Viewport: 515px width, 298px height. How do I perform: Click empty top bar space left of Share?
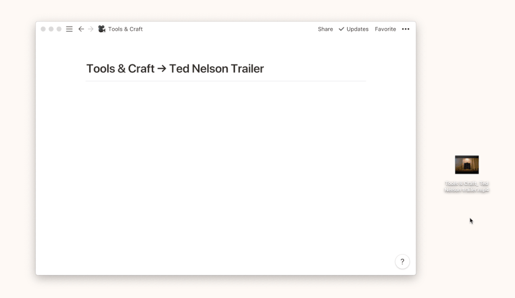click(229, 29)
